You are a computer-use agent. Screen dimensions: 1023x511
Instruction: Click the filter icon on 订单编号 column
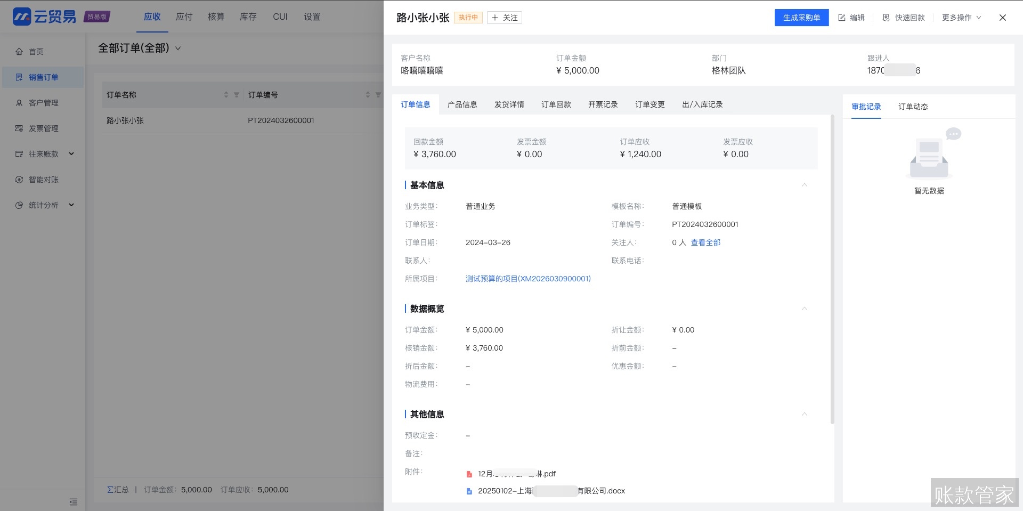click(x=378, y=94)
